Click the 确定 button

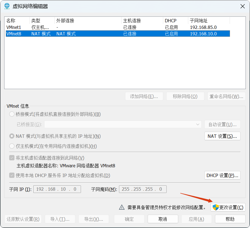129,219
